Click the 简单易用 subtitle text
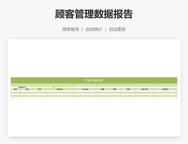 click(71, 29)
